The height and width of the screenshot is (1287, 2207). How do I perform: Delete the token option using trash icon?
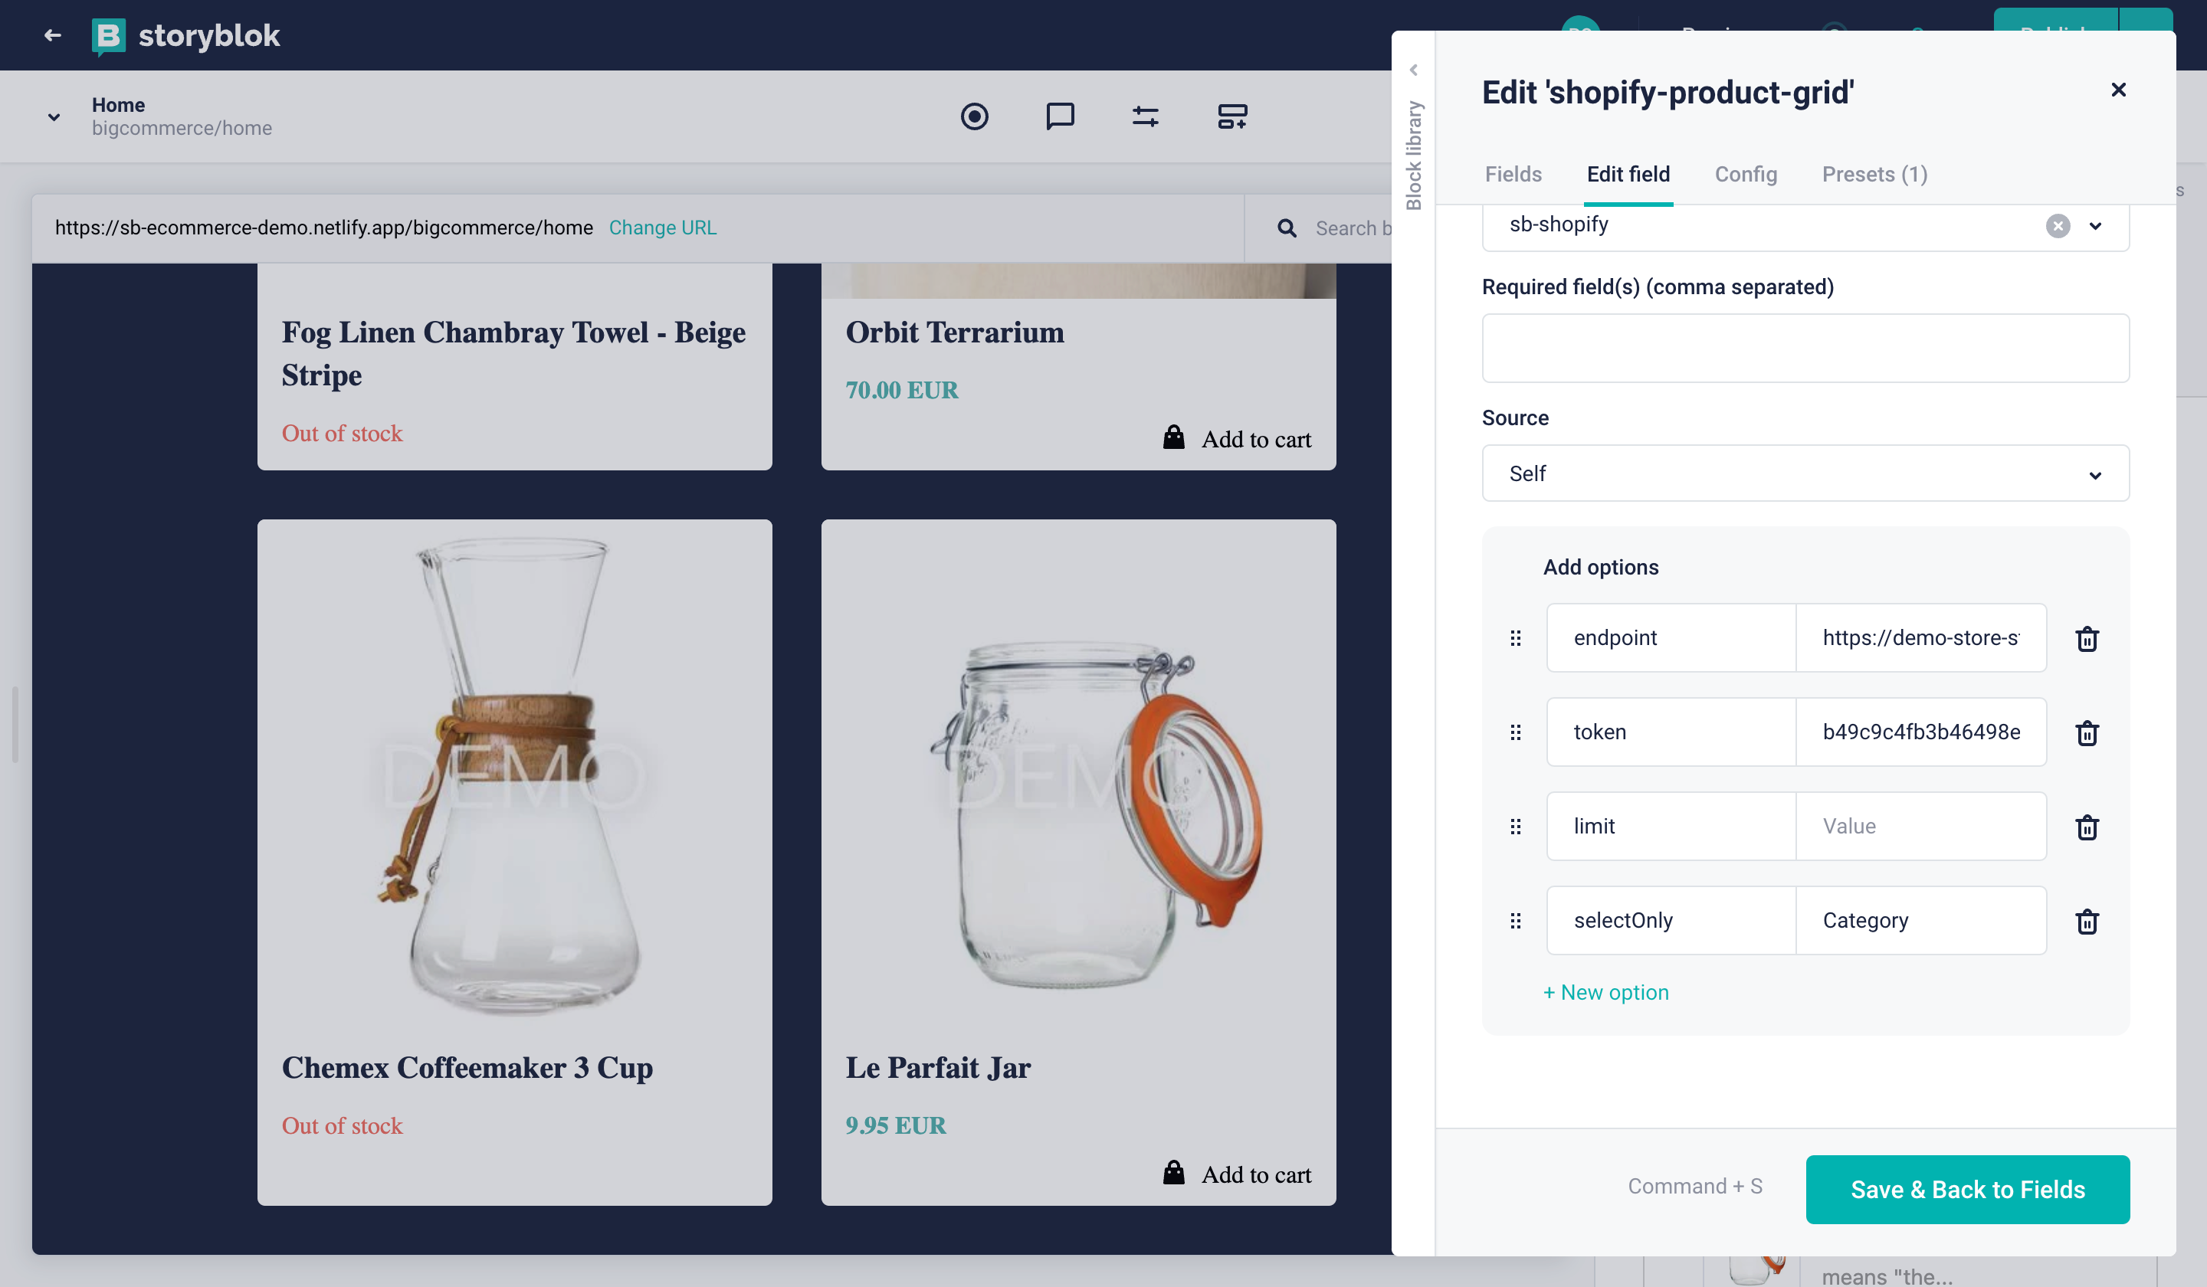[x=2088, y=733]
